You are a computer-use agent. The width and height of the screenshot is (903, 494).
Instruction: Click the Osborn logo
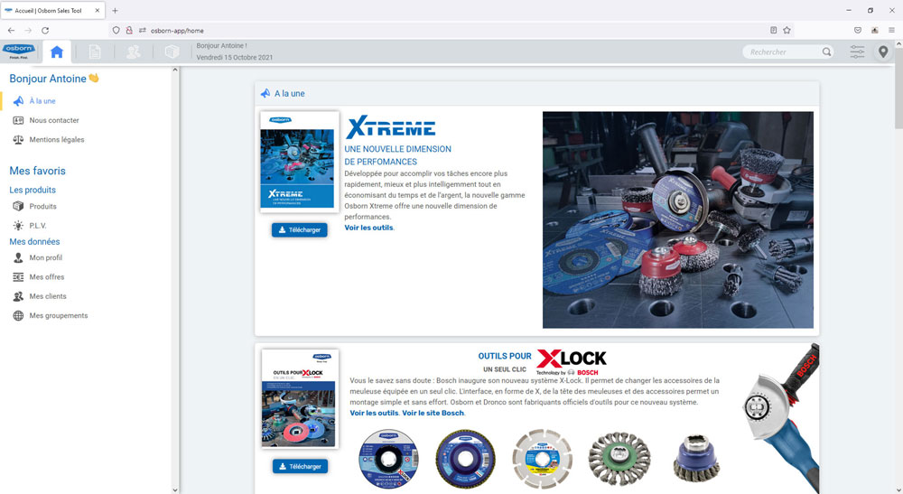[19, 51]
